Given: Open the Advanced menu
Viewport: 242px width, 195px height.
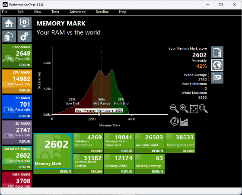Looking at the screenshot, I should [77, 12].
